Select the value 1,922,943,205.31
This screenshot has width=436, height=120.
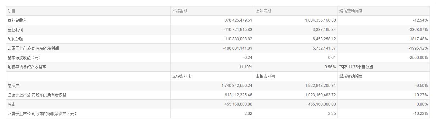click(x=320, y=86)
